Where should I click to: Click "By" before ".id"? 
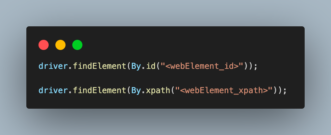click(136, 67)
